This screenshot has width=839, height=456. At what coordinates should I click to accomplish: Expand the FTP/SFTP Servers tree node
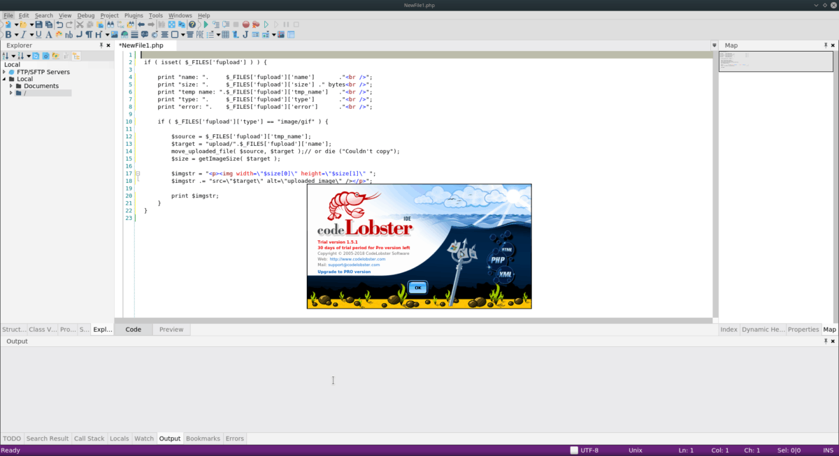(x=3, y=72)
